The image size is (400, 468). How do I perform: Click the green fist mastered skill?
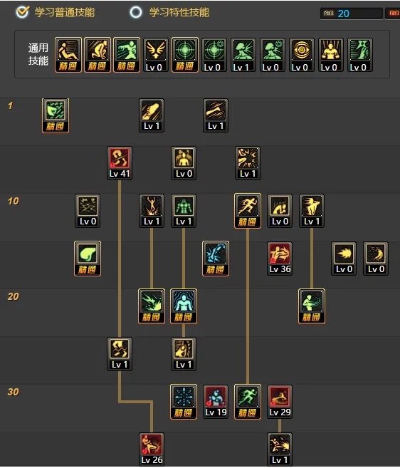88,259
